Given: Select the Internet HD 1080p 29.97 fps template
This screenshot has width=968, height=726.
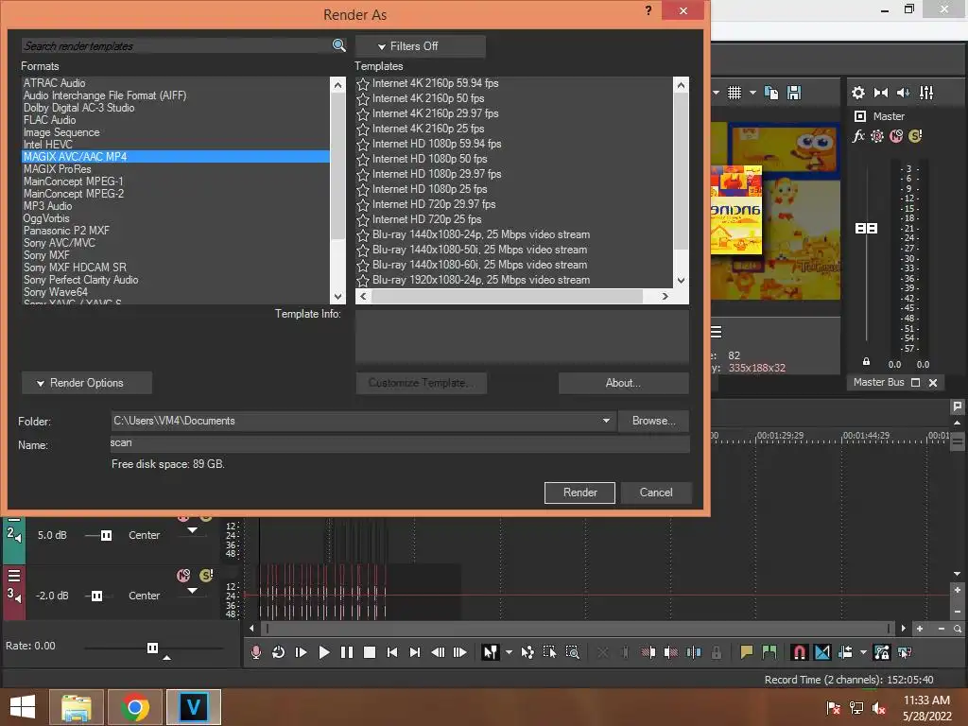Looking at the screenshot, I should coord(437,174).
